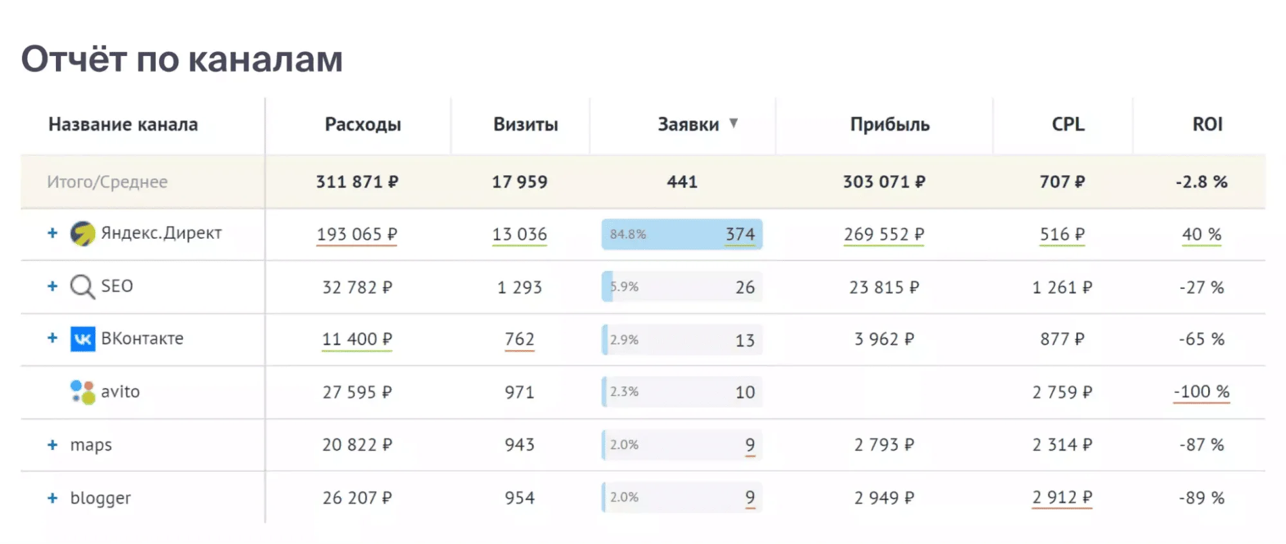This screenshot has width=1286, height=544.
Task: Click the sort arrow next to Заявки
Action: [x=733, y=123]
